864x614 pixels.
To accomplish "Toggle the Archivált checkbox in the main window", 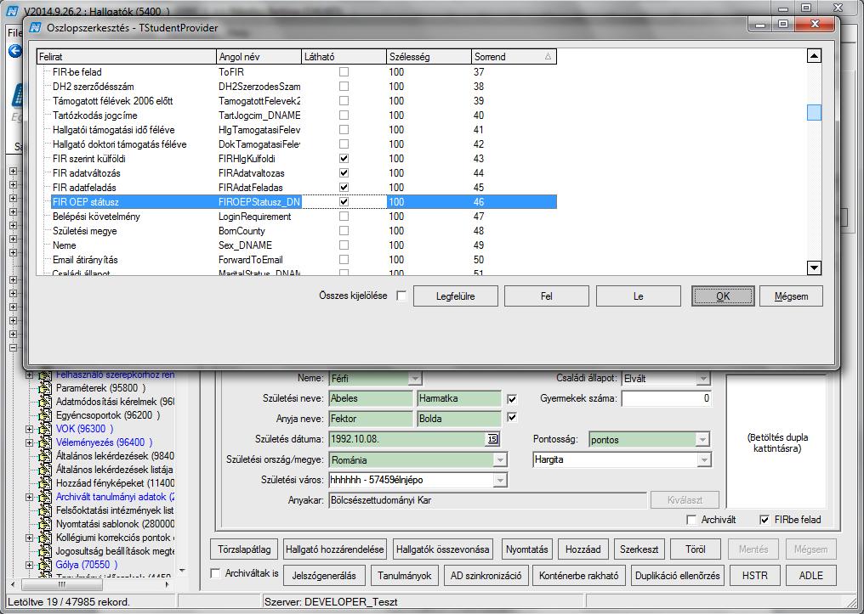I will click(691, 520).
